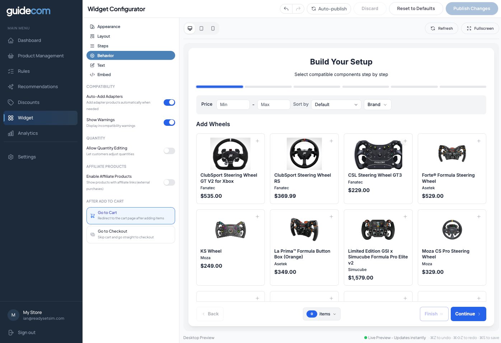The image size is (501, 343).
Task: Open the Analytics menu item
Action: (28, 133)
